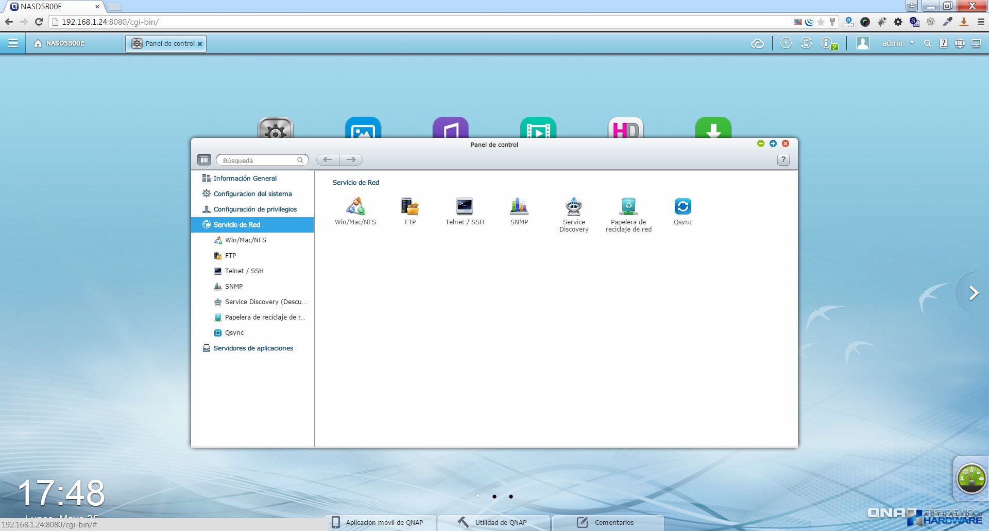Expand the admin user dropdown

pyautogui.click(x=897, y=43)
